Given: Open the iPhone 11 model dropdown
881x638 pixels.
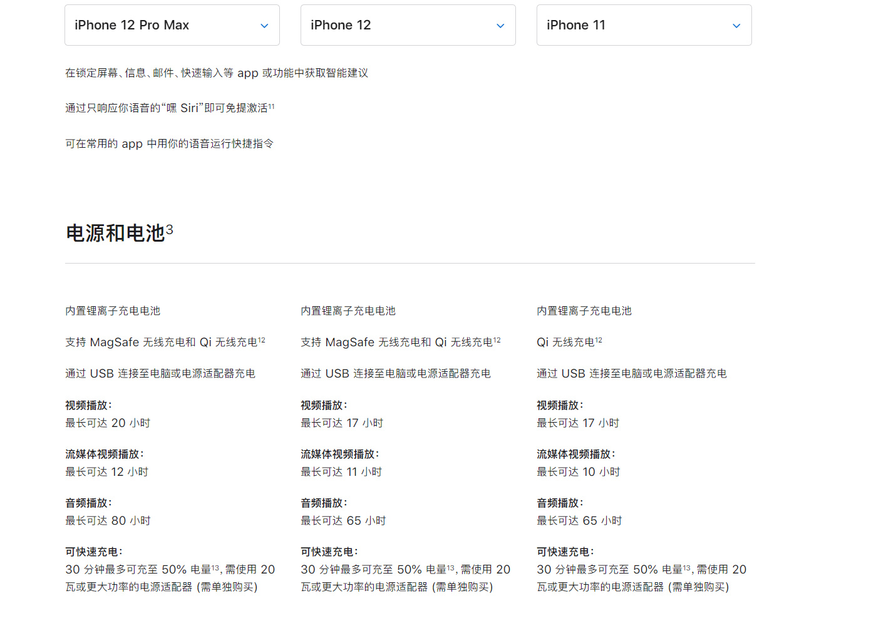Looking at the screenshot, I should [x=644, y=25].
